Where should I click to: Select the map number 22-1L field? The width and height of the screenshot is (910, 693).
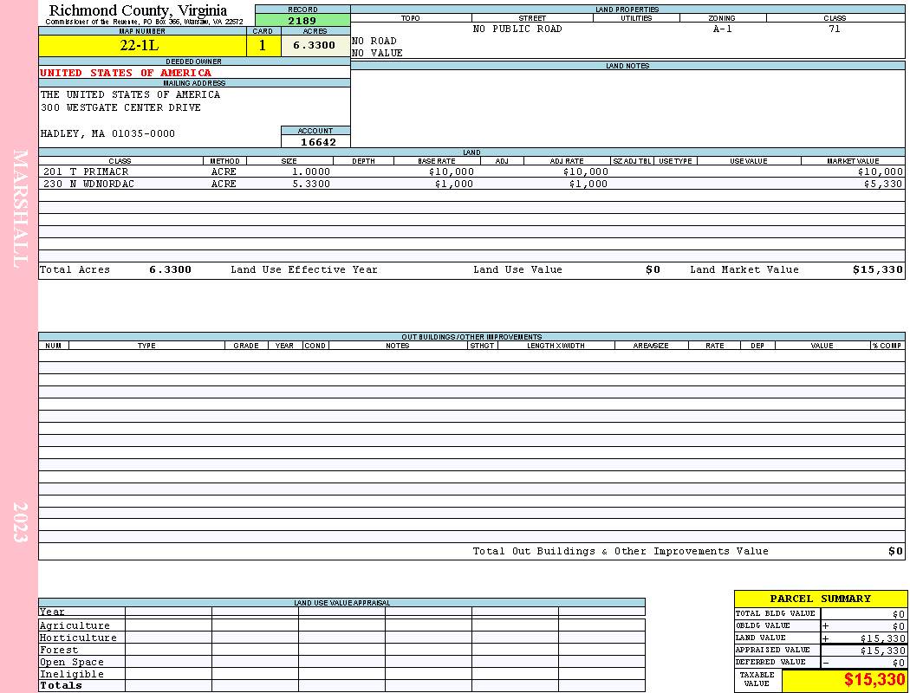143,46
